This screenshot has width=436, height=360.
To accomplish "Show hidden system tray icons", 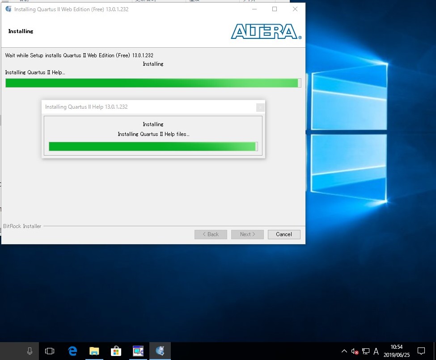I will 344,351.
